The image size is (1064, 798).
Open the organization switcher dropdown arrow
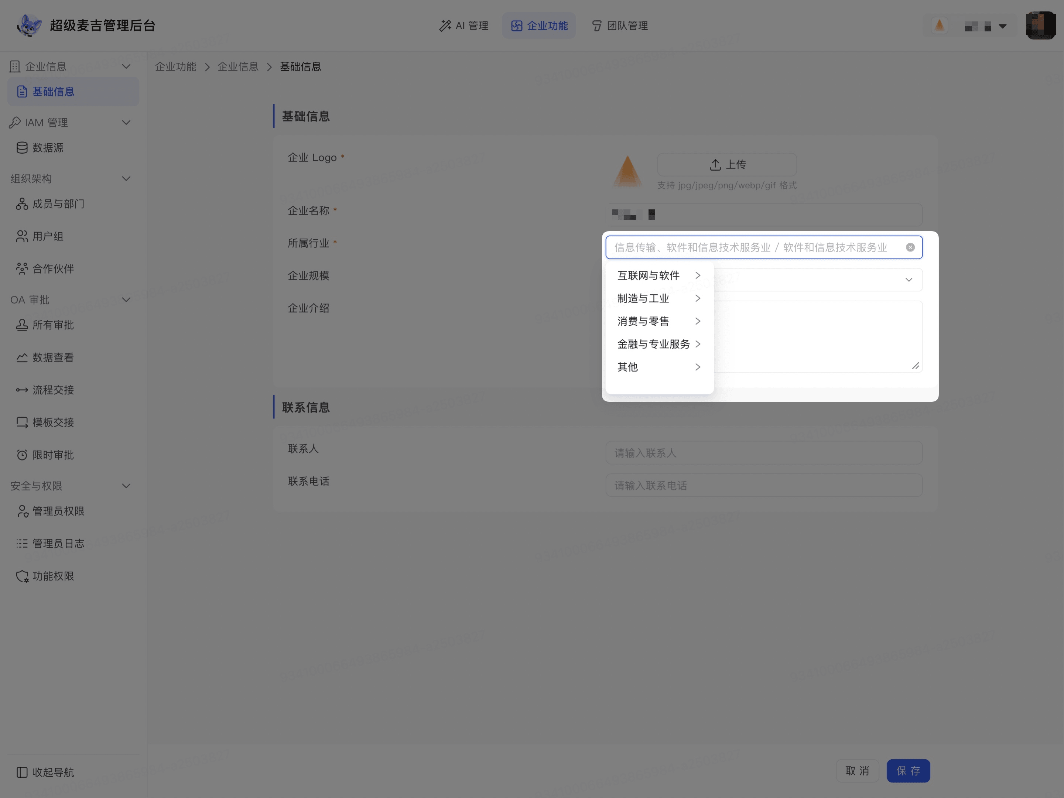(x=1002, y=26)
